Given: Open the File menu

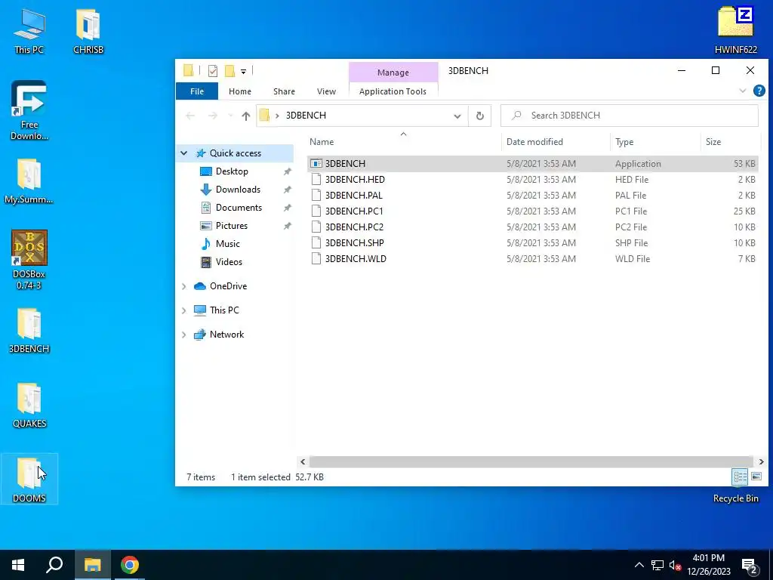Looking at the screenshot, I should pyautogui.click(x=197, y=91).
